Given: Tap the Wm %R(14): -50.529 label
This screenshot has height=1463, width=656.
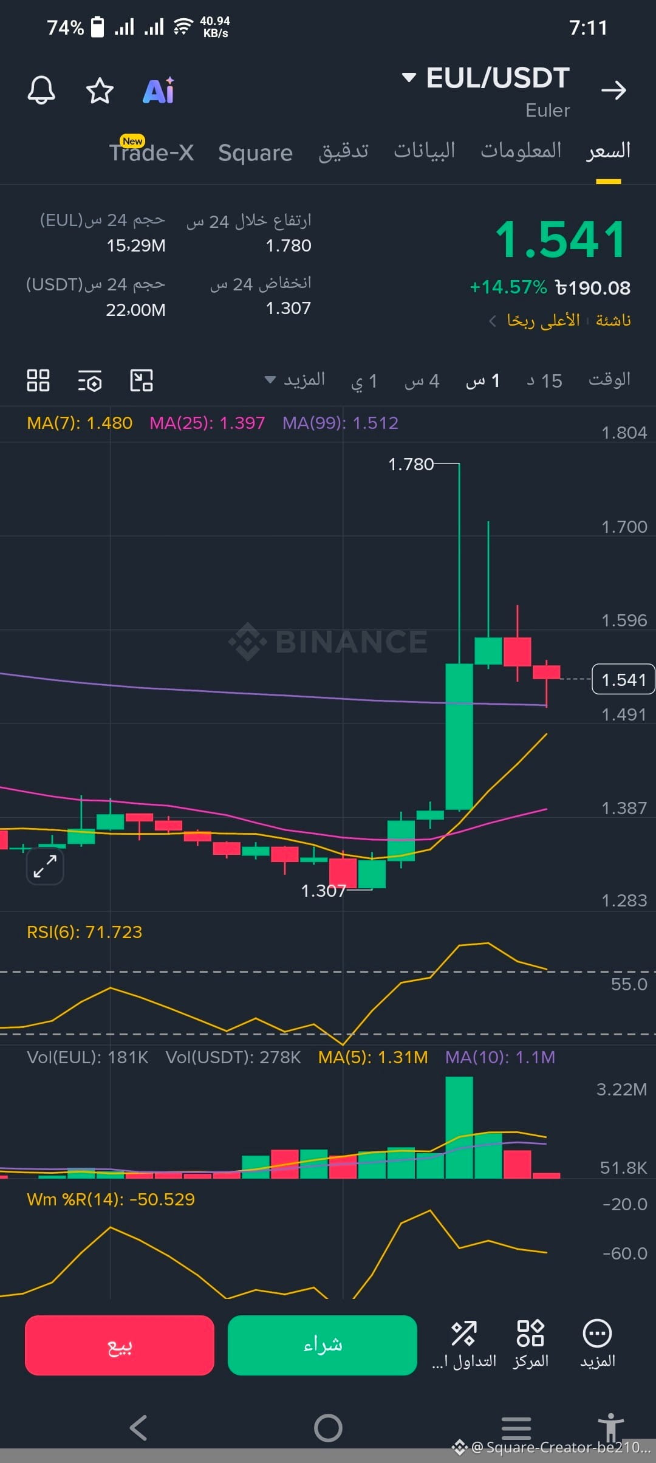Looking at the screenshot, I should click(111, 1199).
